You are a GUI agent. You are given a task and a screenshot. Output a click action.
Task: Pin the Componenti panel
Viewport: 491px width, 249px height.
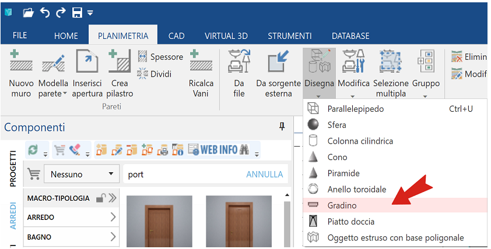(282, 126)
